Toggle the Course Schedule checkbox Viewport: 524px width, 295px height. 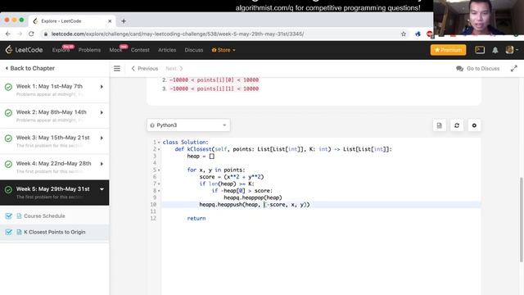point(9,216)
